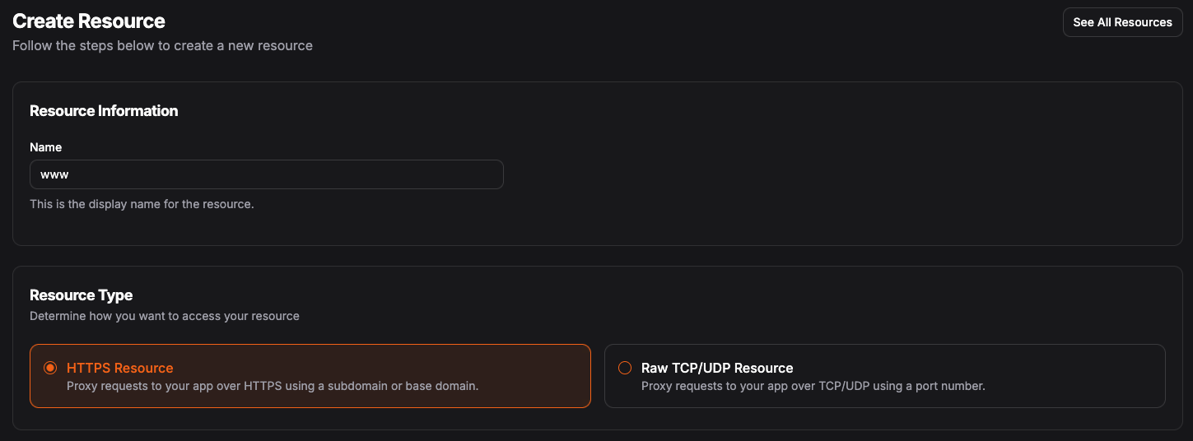The width and height of the screenshot is (1193, 441).
Task: Click the "Follow the steps below" subtitle
Action: pos(162,46)
